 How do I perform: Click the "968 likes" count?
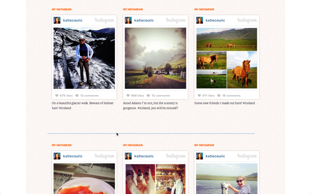tap(137, 96)
